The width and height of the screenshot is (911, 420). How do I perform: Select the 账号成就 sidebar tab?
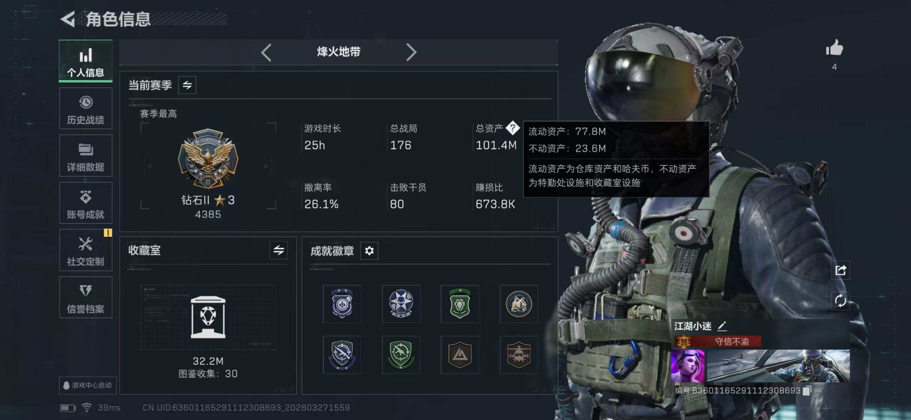tap(86, 203)
